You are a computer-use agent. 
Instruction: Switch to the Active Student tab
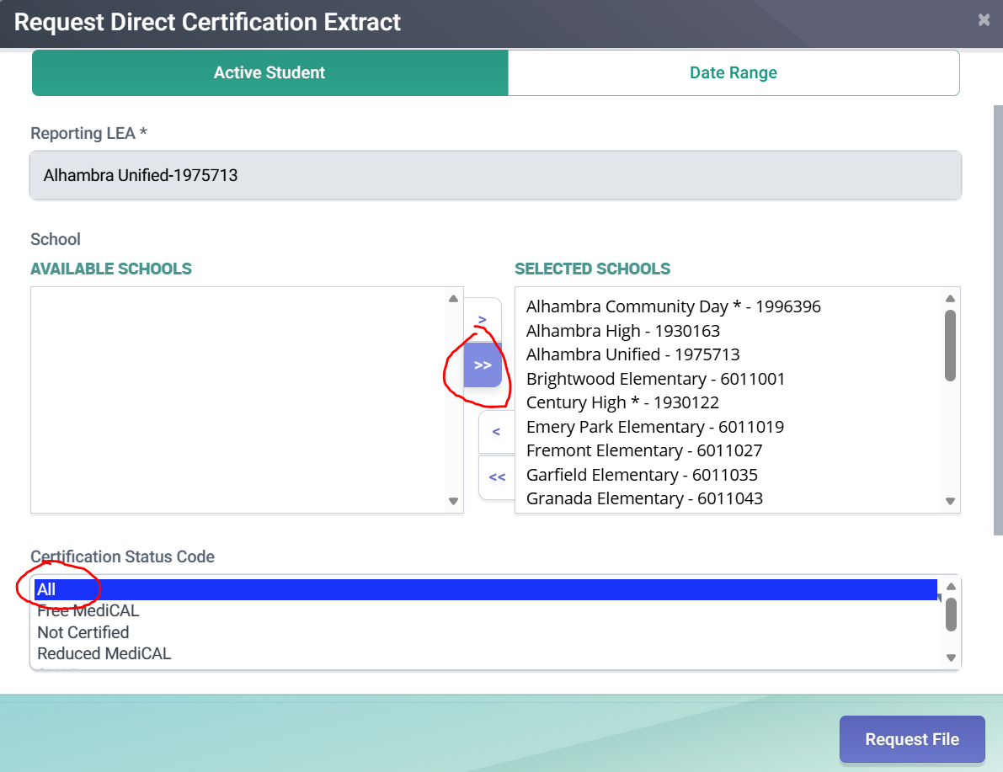click(270, 73)
